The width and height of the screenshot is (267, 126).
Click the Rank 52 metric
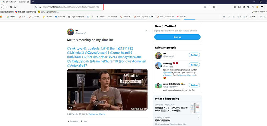(x=60, y=17)
